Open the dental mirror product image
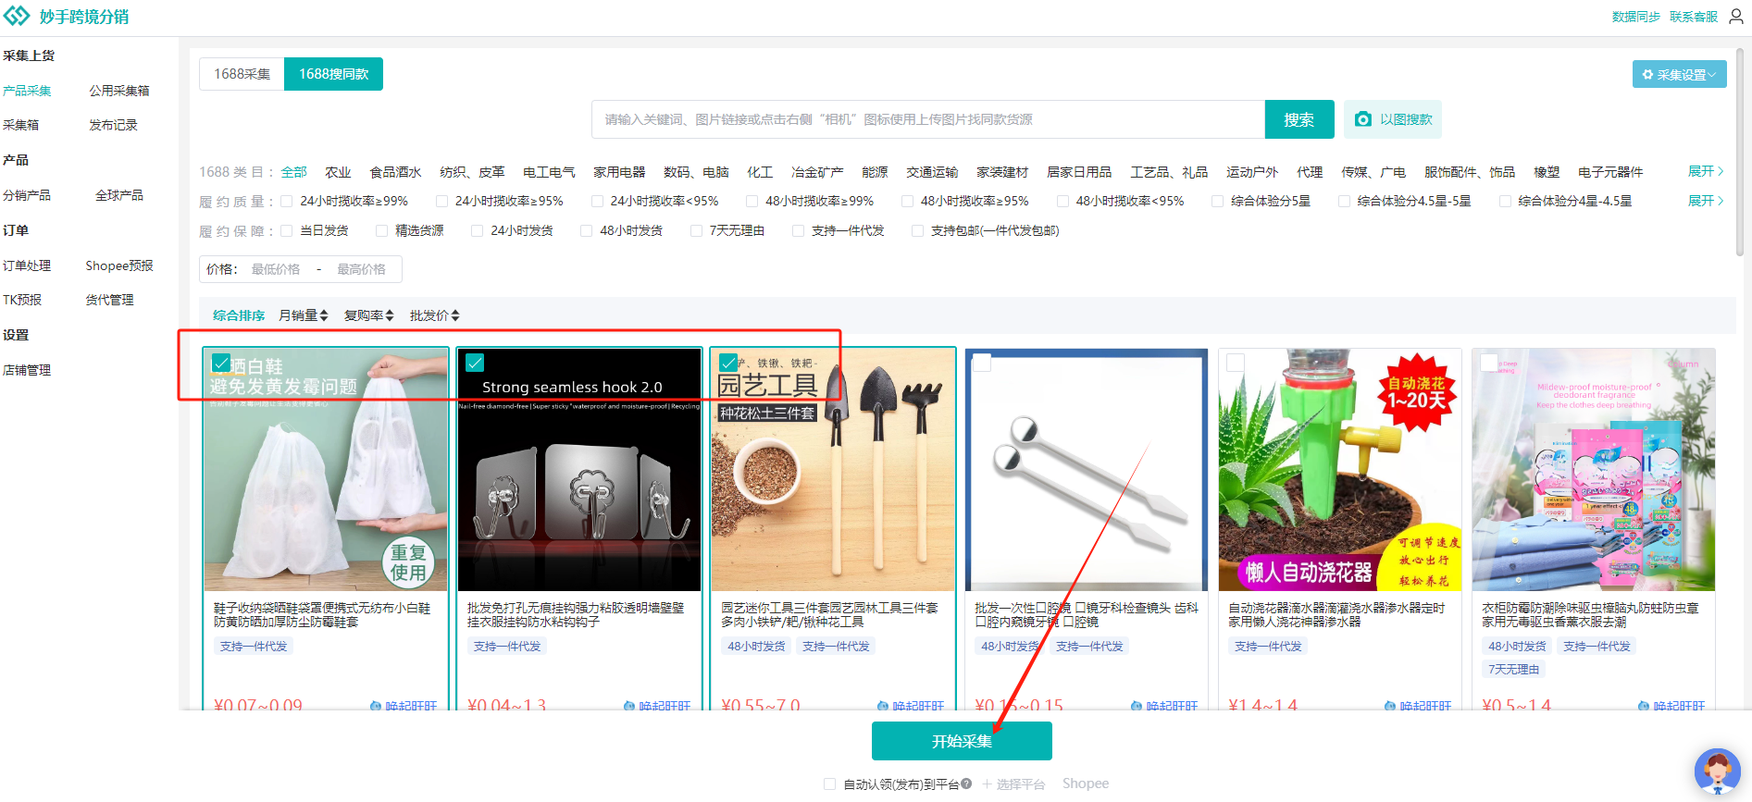The image size is (1752, 802). pyautogui.click(x=1087, y=470)
